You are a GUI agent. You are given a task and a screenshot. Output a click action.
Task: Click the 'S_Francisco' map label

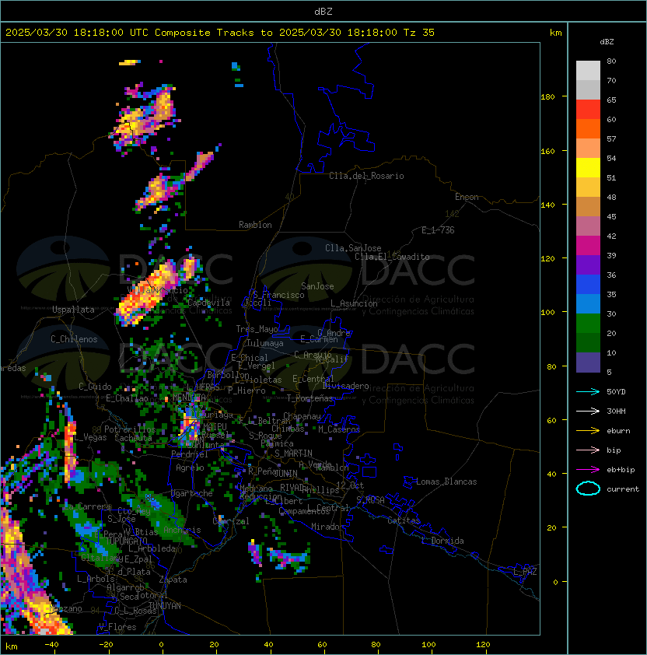(278, 295)
